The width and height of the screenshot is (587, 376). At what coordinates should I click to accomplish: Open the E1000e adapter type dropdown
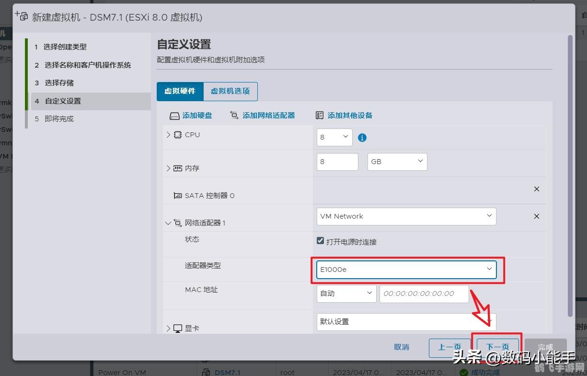(x=406, y=269)
